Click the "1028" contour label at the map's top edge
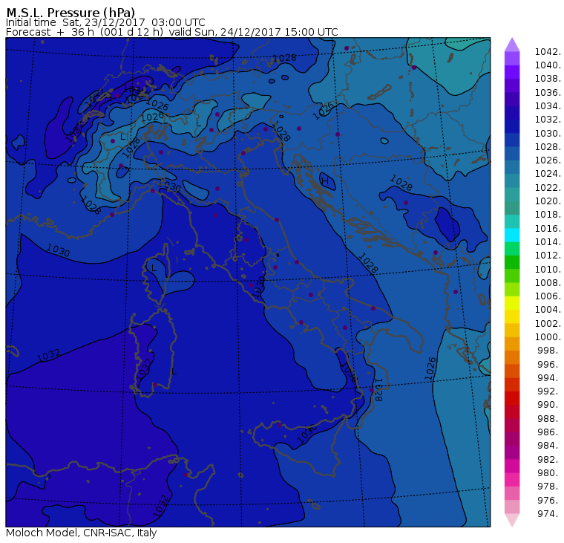 click(x=284, y=58)
